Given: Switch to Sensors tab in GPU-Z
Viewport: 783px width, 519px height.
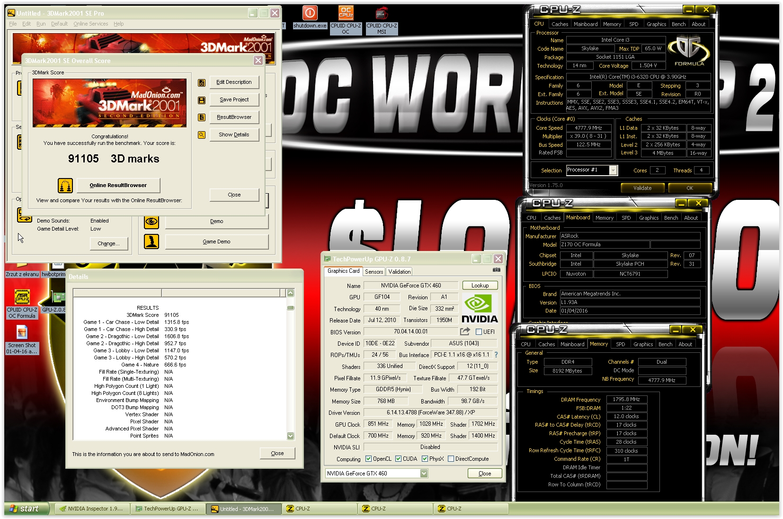Looking at the screenshot, I should coord(374,272).
